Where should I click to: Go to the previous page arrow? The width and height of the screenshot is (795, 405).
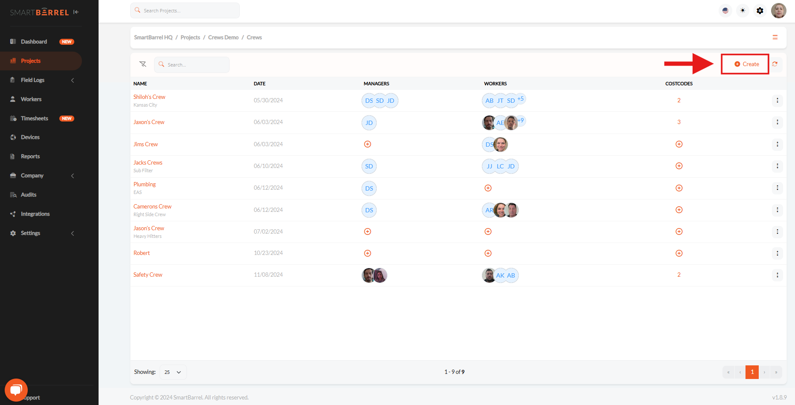pyautogui.click(x=740, y=372)
